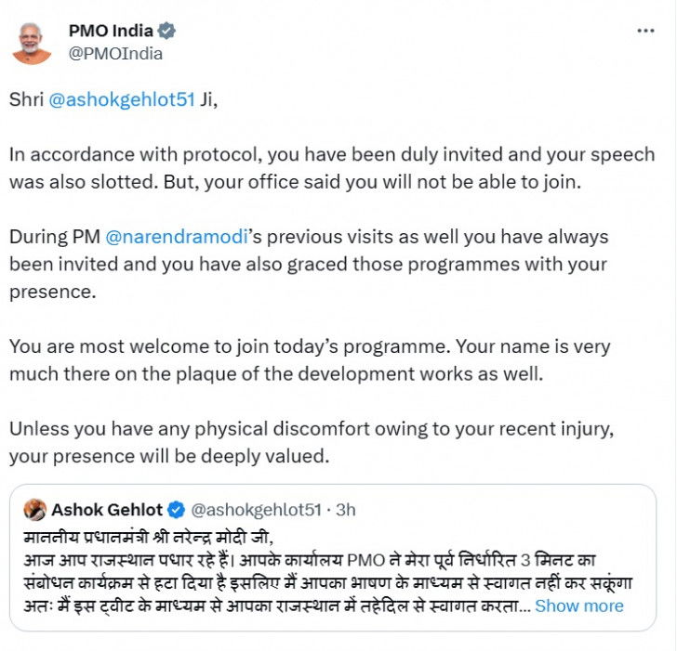Open the PMO India profile picture
Viewport: 677px width, 651px height.
32,41
